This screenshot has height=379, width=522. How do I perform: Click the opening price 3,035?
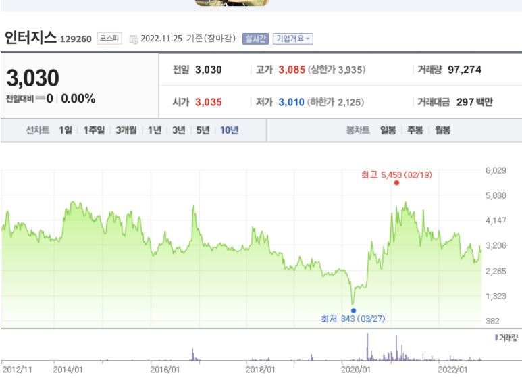click(209, 102)
